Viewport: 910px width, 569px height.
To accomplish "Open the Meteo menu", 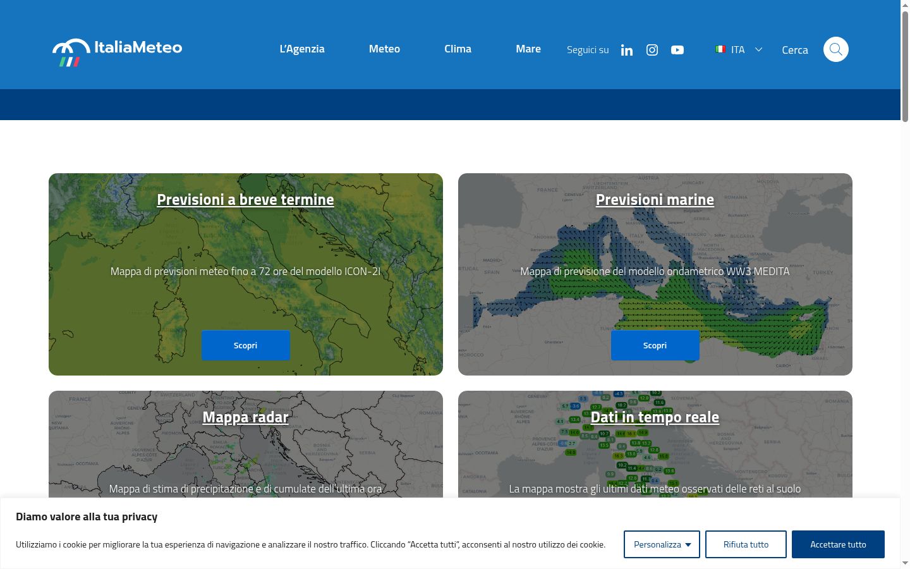I will pyautogui.click(x=384, y=49).
